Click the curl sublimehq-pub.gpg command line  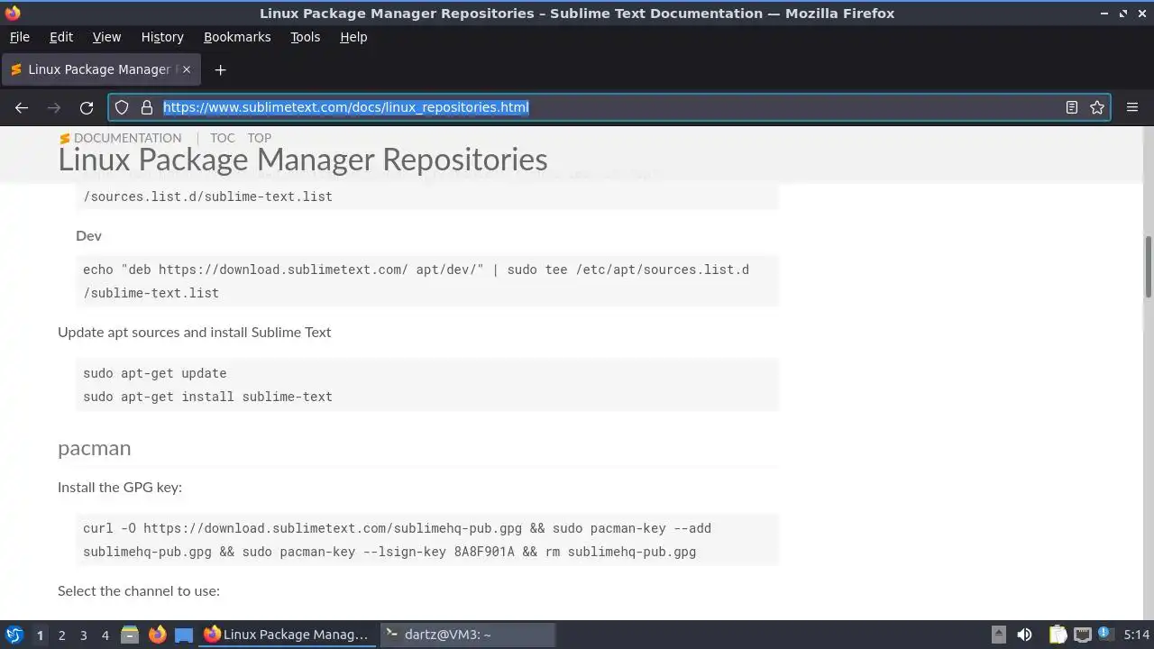pyautogui.click(x=397, y=528)
